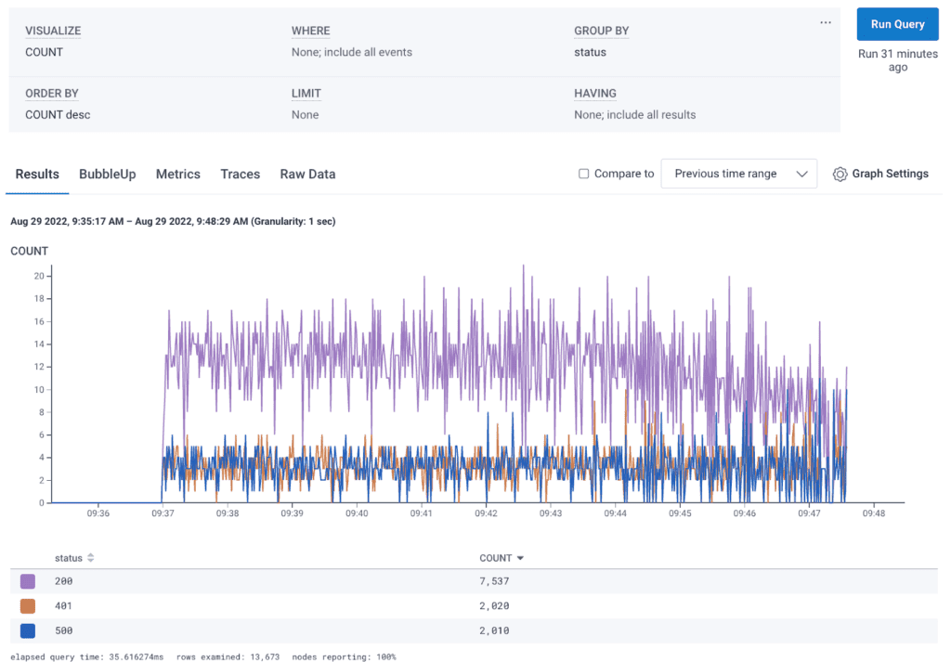This screenshot has height=662, width=951.
Task: Expand the Previous time range dropdown
Action: (738, 174)
